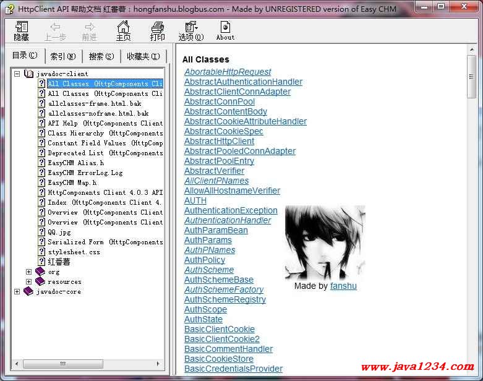Click the anime portrait image
The height and width of the screenshot is (381, 483).
(325, 242)
